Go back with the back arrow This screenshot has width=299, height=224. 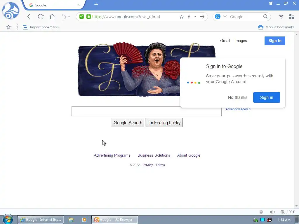coord(29,17)
